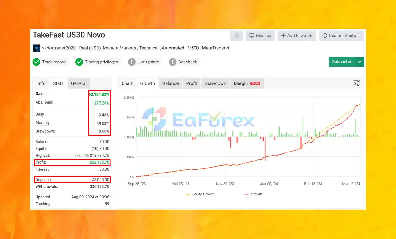This screenshot has height=239, width=396.
Task: Open the Balance chart tab
Action: click(170, 83)
